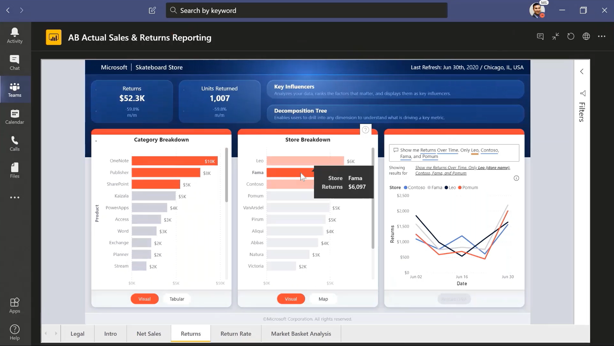Screen dimensions: 614x346
Task: Click the compose new message icon
Action: point(152,11)
